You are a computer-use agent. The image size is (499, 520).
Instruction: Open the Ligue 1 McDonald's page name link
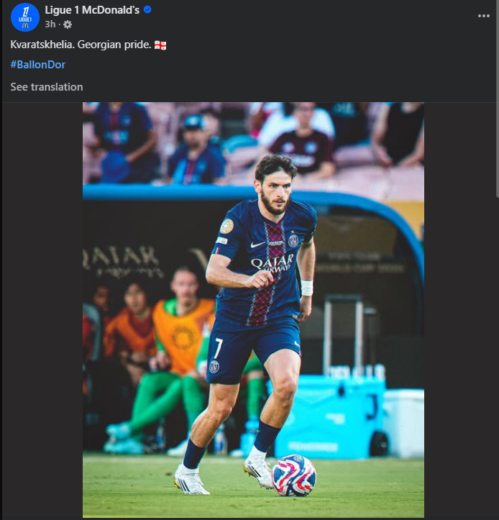coord(92,10)
